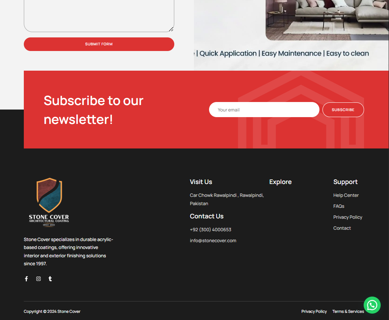Viewport: 389px width, 320px height.
Task: Open the Help Center link
Action: point(346,195)
